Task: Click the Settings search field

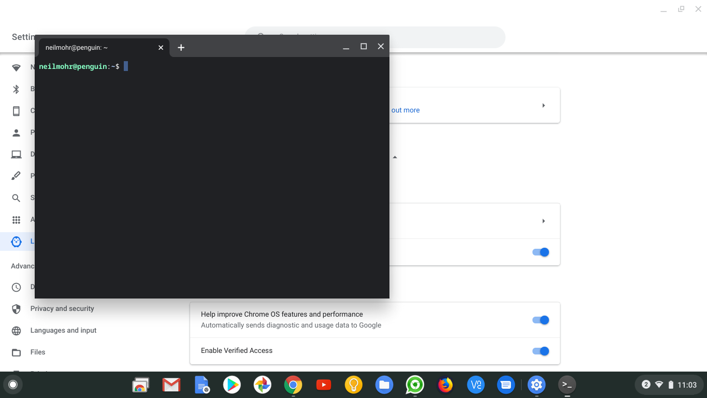Action: tap(374, 37)
